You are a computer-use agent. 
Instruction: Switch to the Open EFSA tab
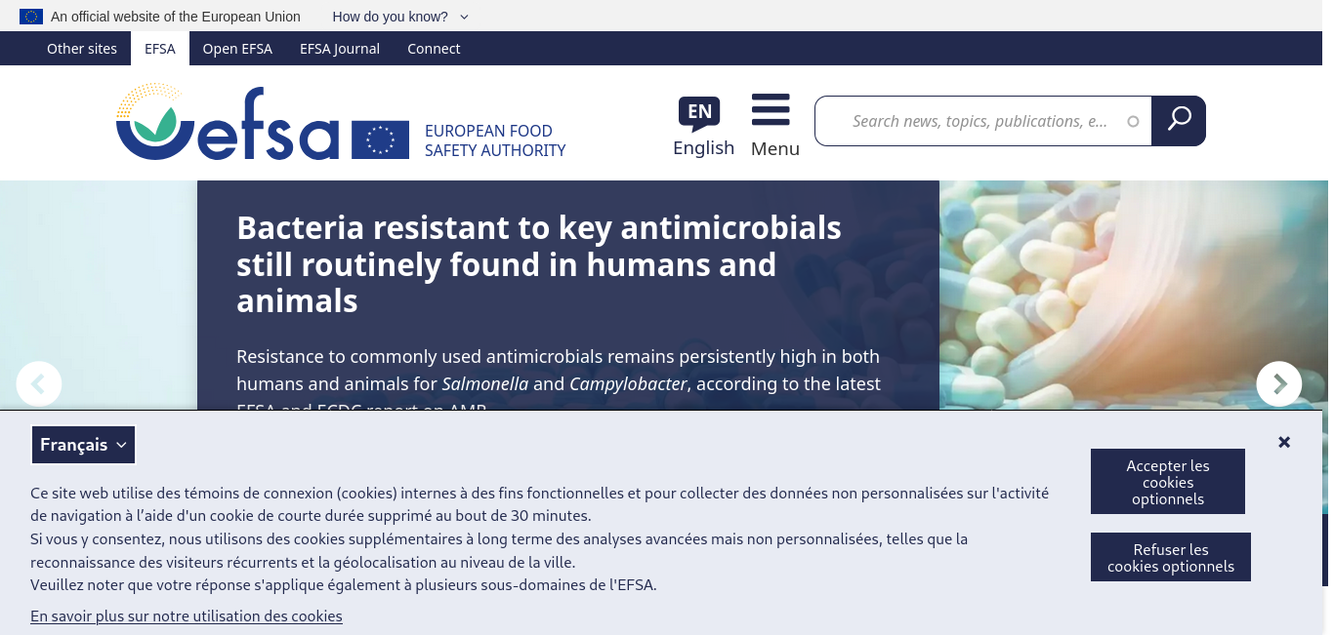(237, 49)
